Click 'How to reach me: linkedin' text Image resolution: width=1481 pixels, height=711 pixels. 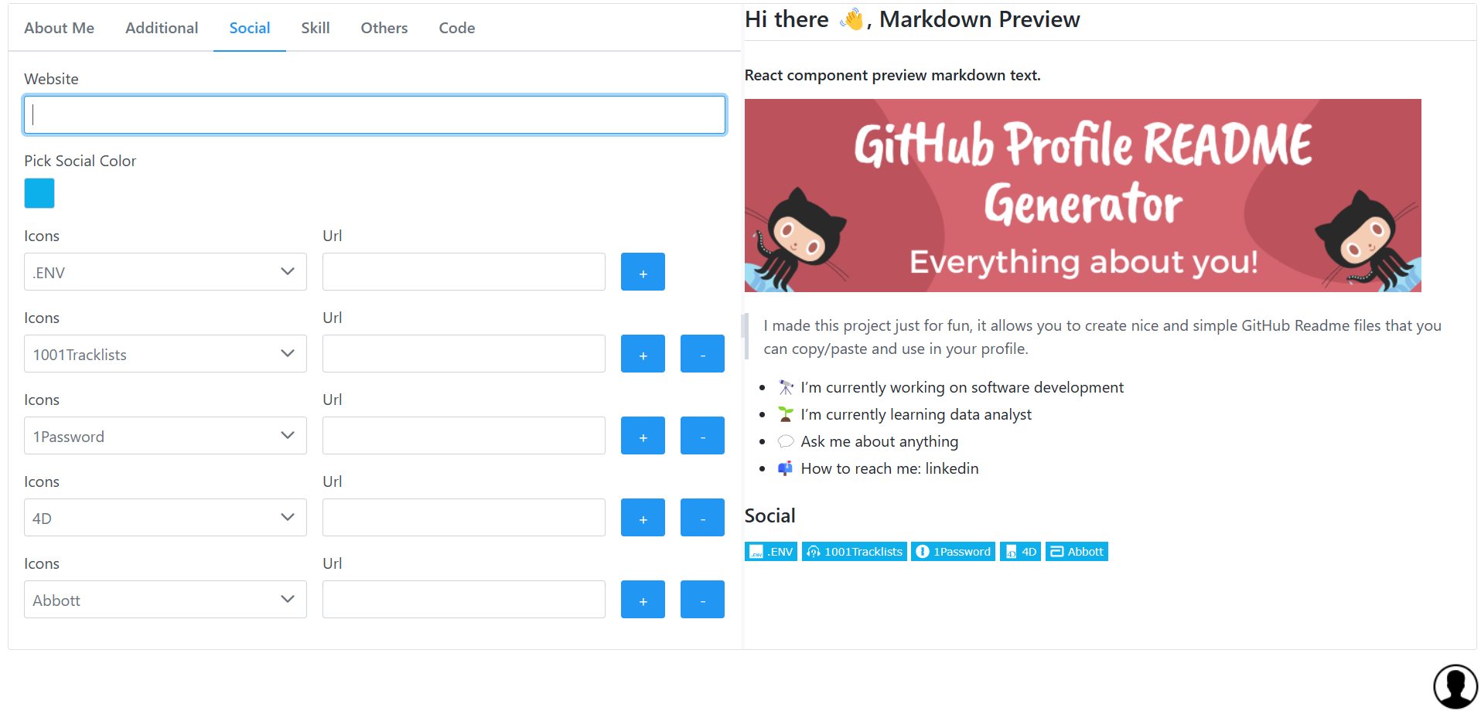click(x=889, y=468)
